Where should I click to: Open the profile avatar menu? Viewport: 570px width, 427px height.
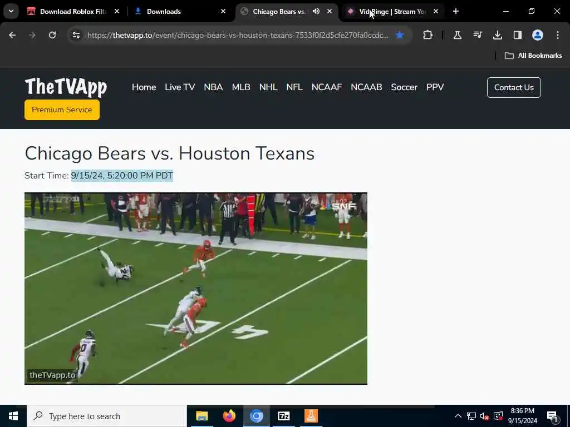(538, 35)
